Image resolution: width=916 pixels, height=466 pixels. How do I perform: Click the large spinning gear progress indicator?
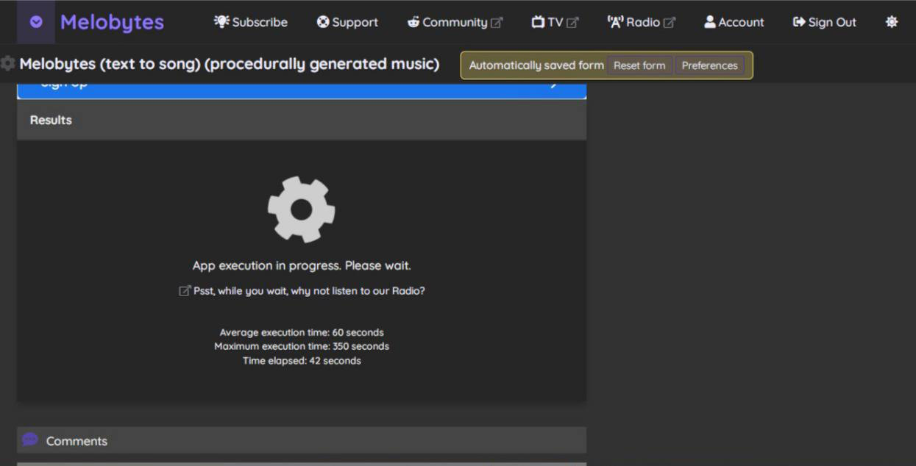click(x=301, y=209)
